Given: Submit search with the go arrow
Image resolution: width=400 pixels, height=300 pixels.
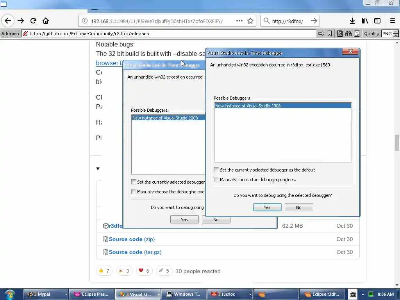Looking at the screenshot, I should pos(314,21).
